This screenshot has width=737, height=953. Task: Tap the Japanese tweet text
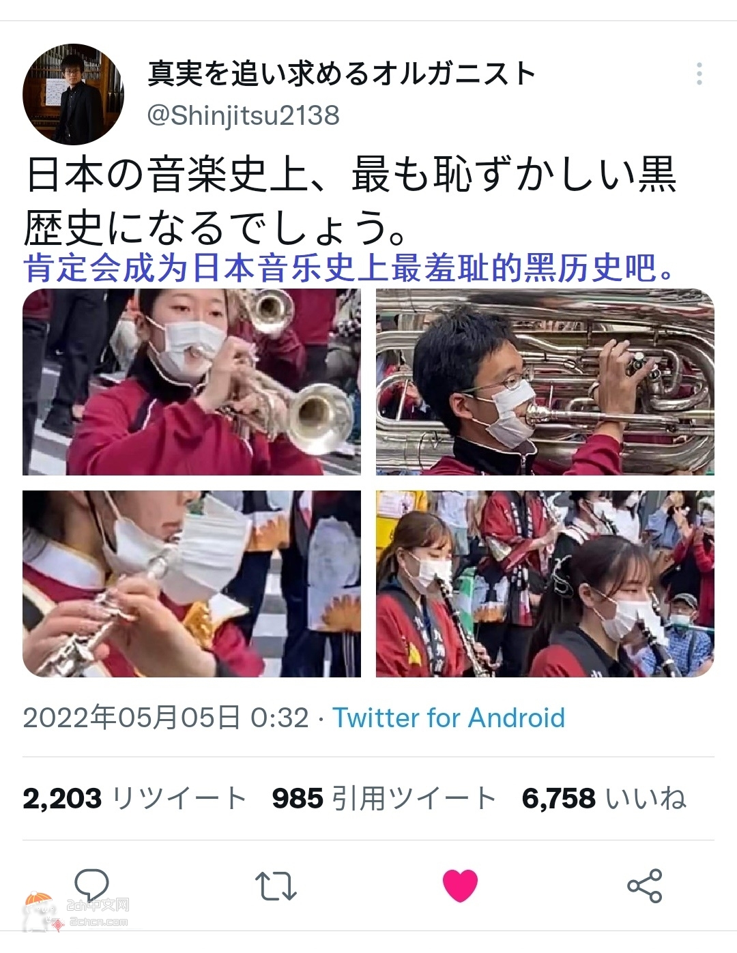tap(351, 201)
